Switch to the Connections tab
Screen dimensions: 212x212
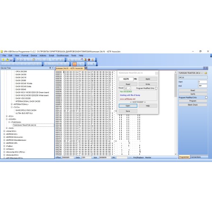[195, 157]
